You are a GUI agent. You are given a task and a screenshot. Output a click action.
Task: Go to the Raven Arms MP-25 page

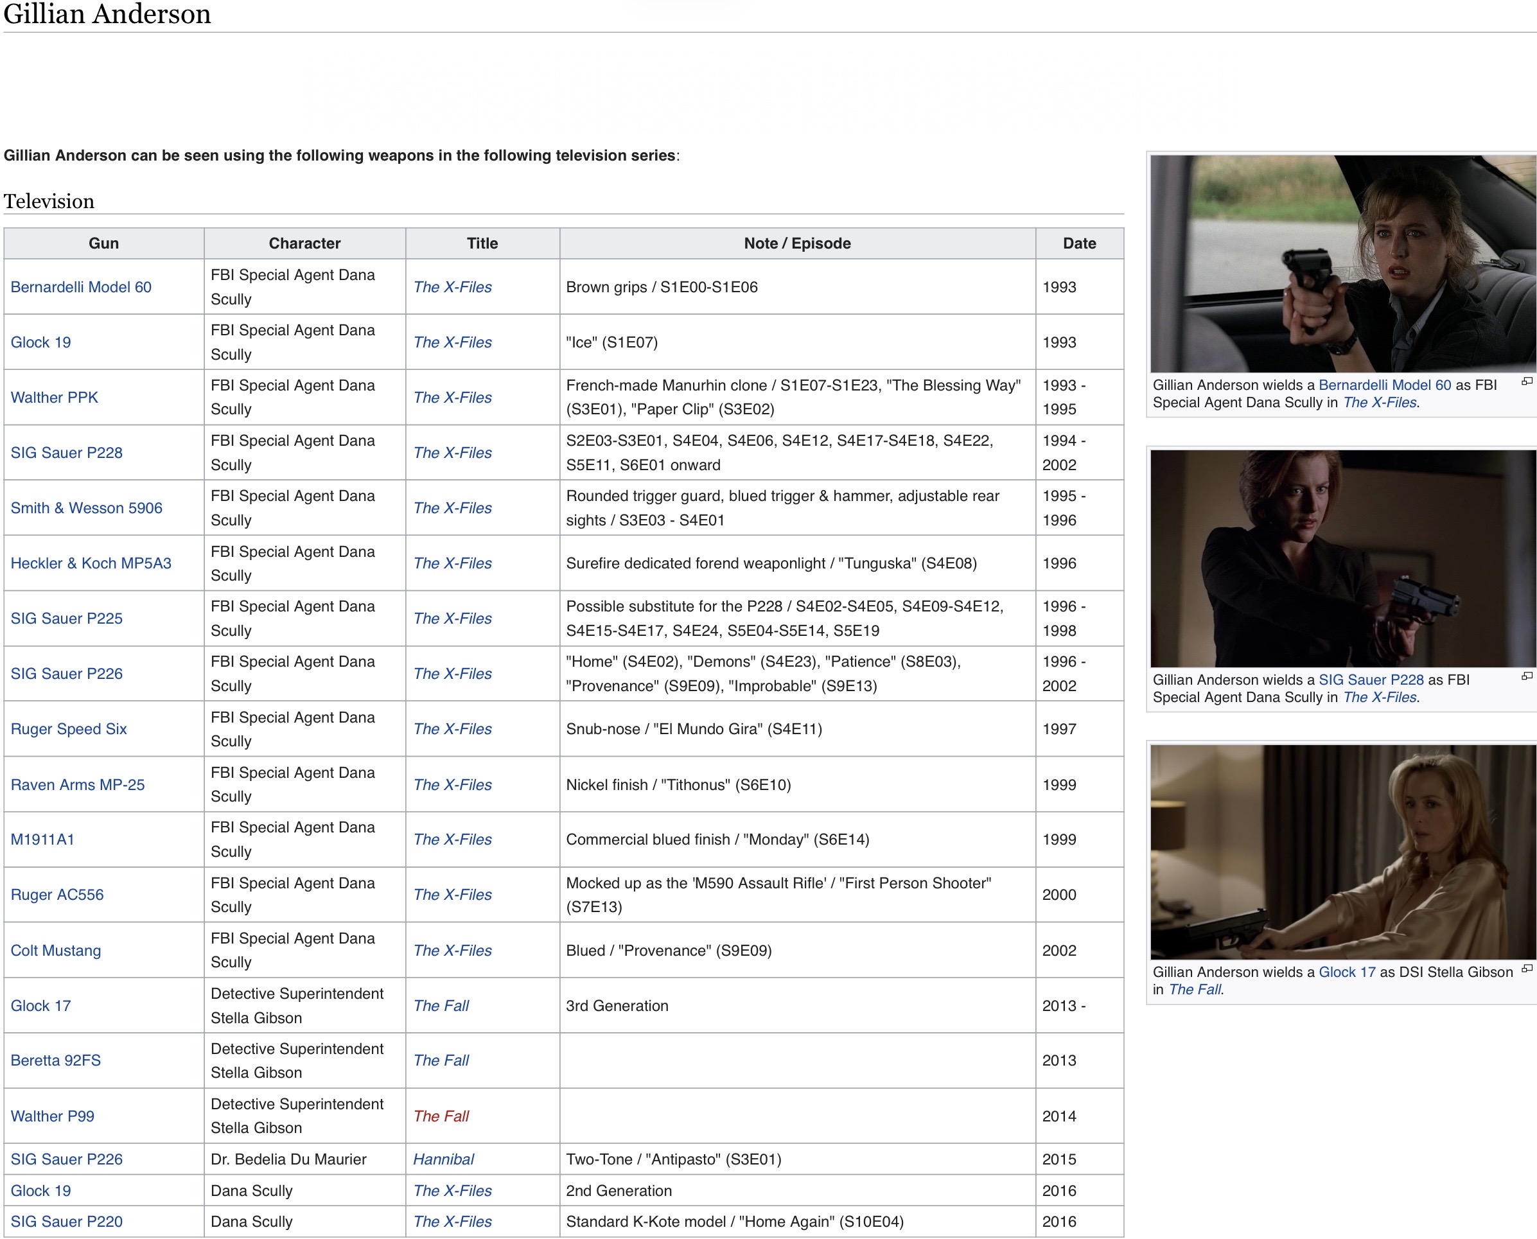tap(77, 784)
